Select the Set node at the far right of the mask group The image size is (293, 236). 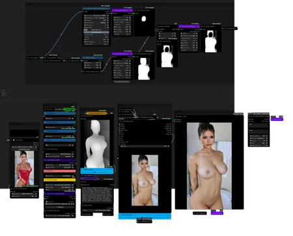click(230, 29)
